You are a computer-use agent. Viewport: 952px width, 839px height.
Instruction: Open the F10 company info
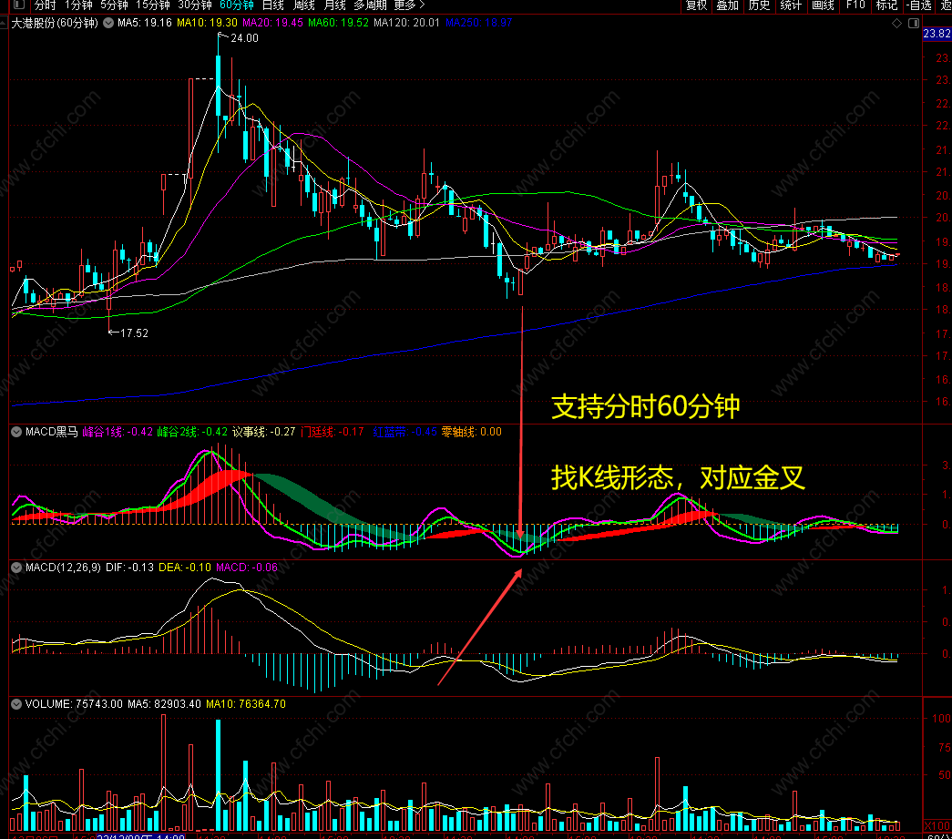[855, 5]
